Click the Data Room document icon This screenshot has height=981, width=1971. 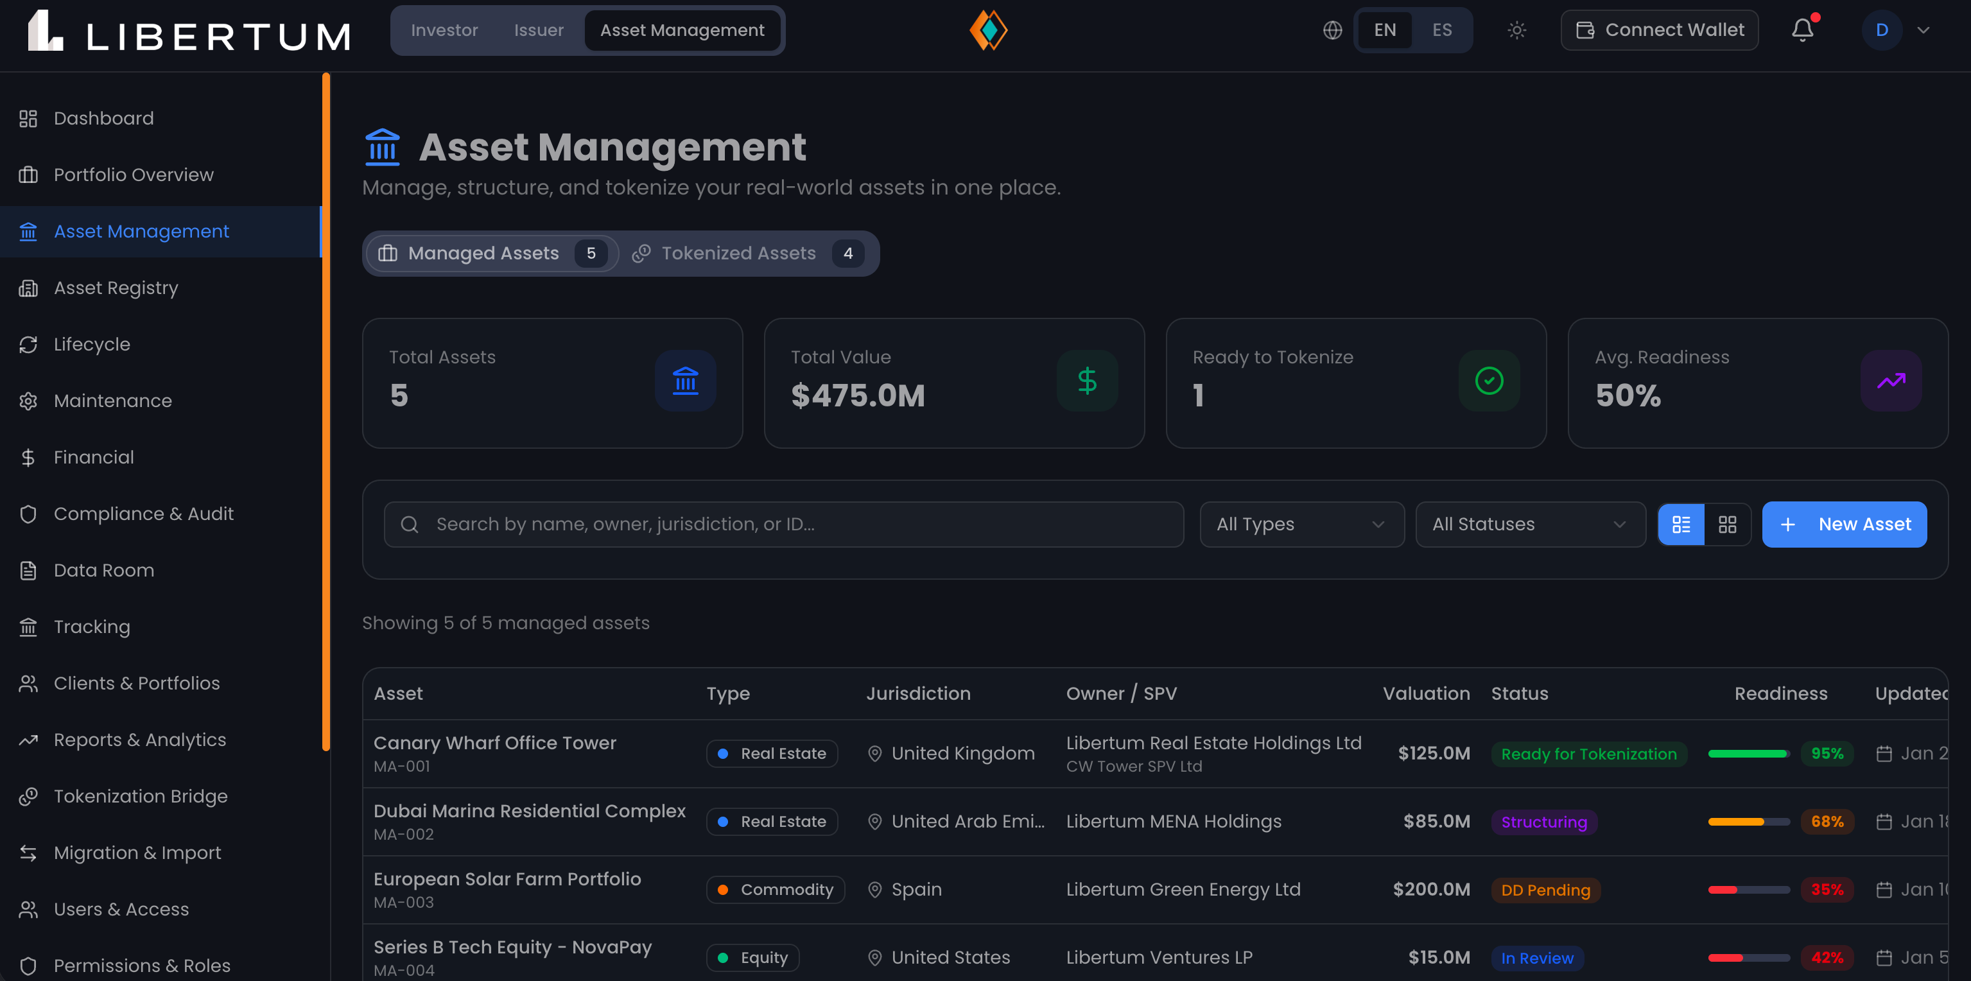[x=28, y=571]
